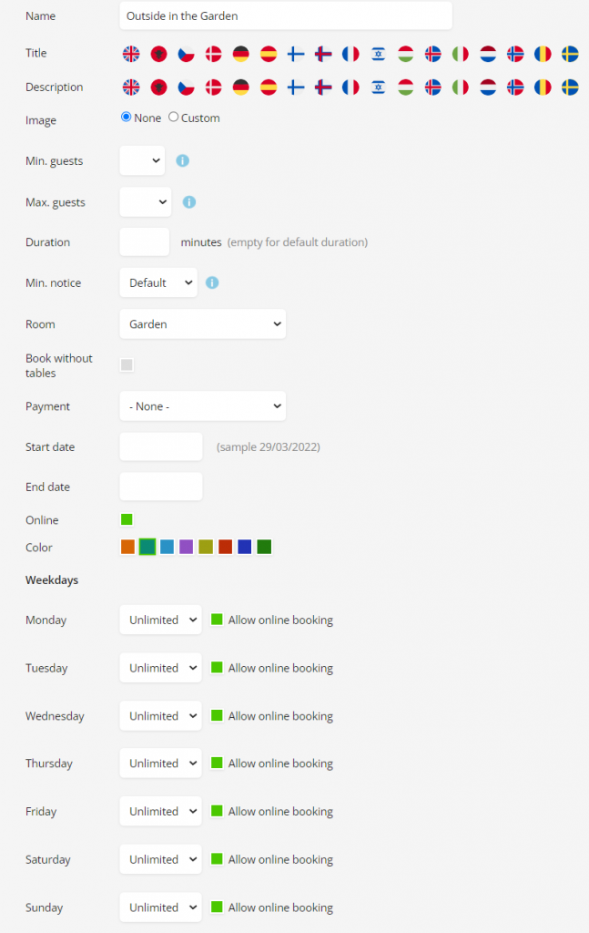Viewport: 589px width, 933px height.
Task: Select the Albanian flag in the Title row
Action: pos(158,54)
